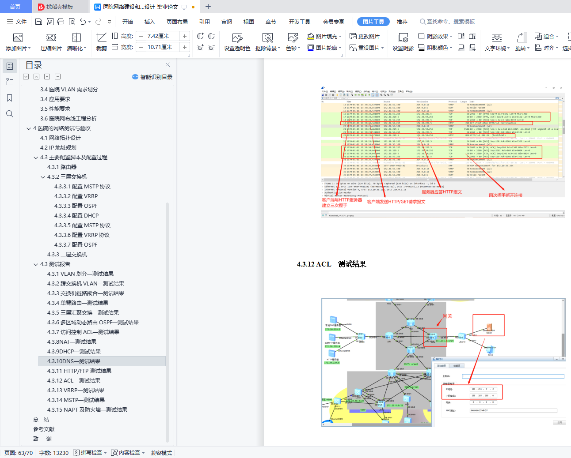Click the picture height value field
The height and width of the screenshot is (458, 571).
tap(162, 36)
